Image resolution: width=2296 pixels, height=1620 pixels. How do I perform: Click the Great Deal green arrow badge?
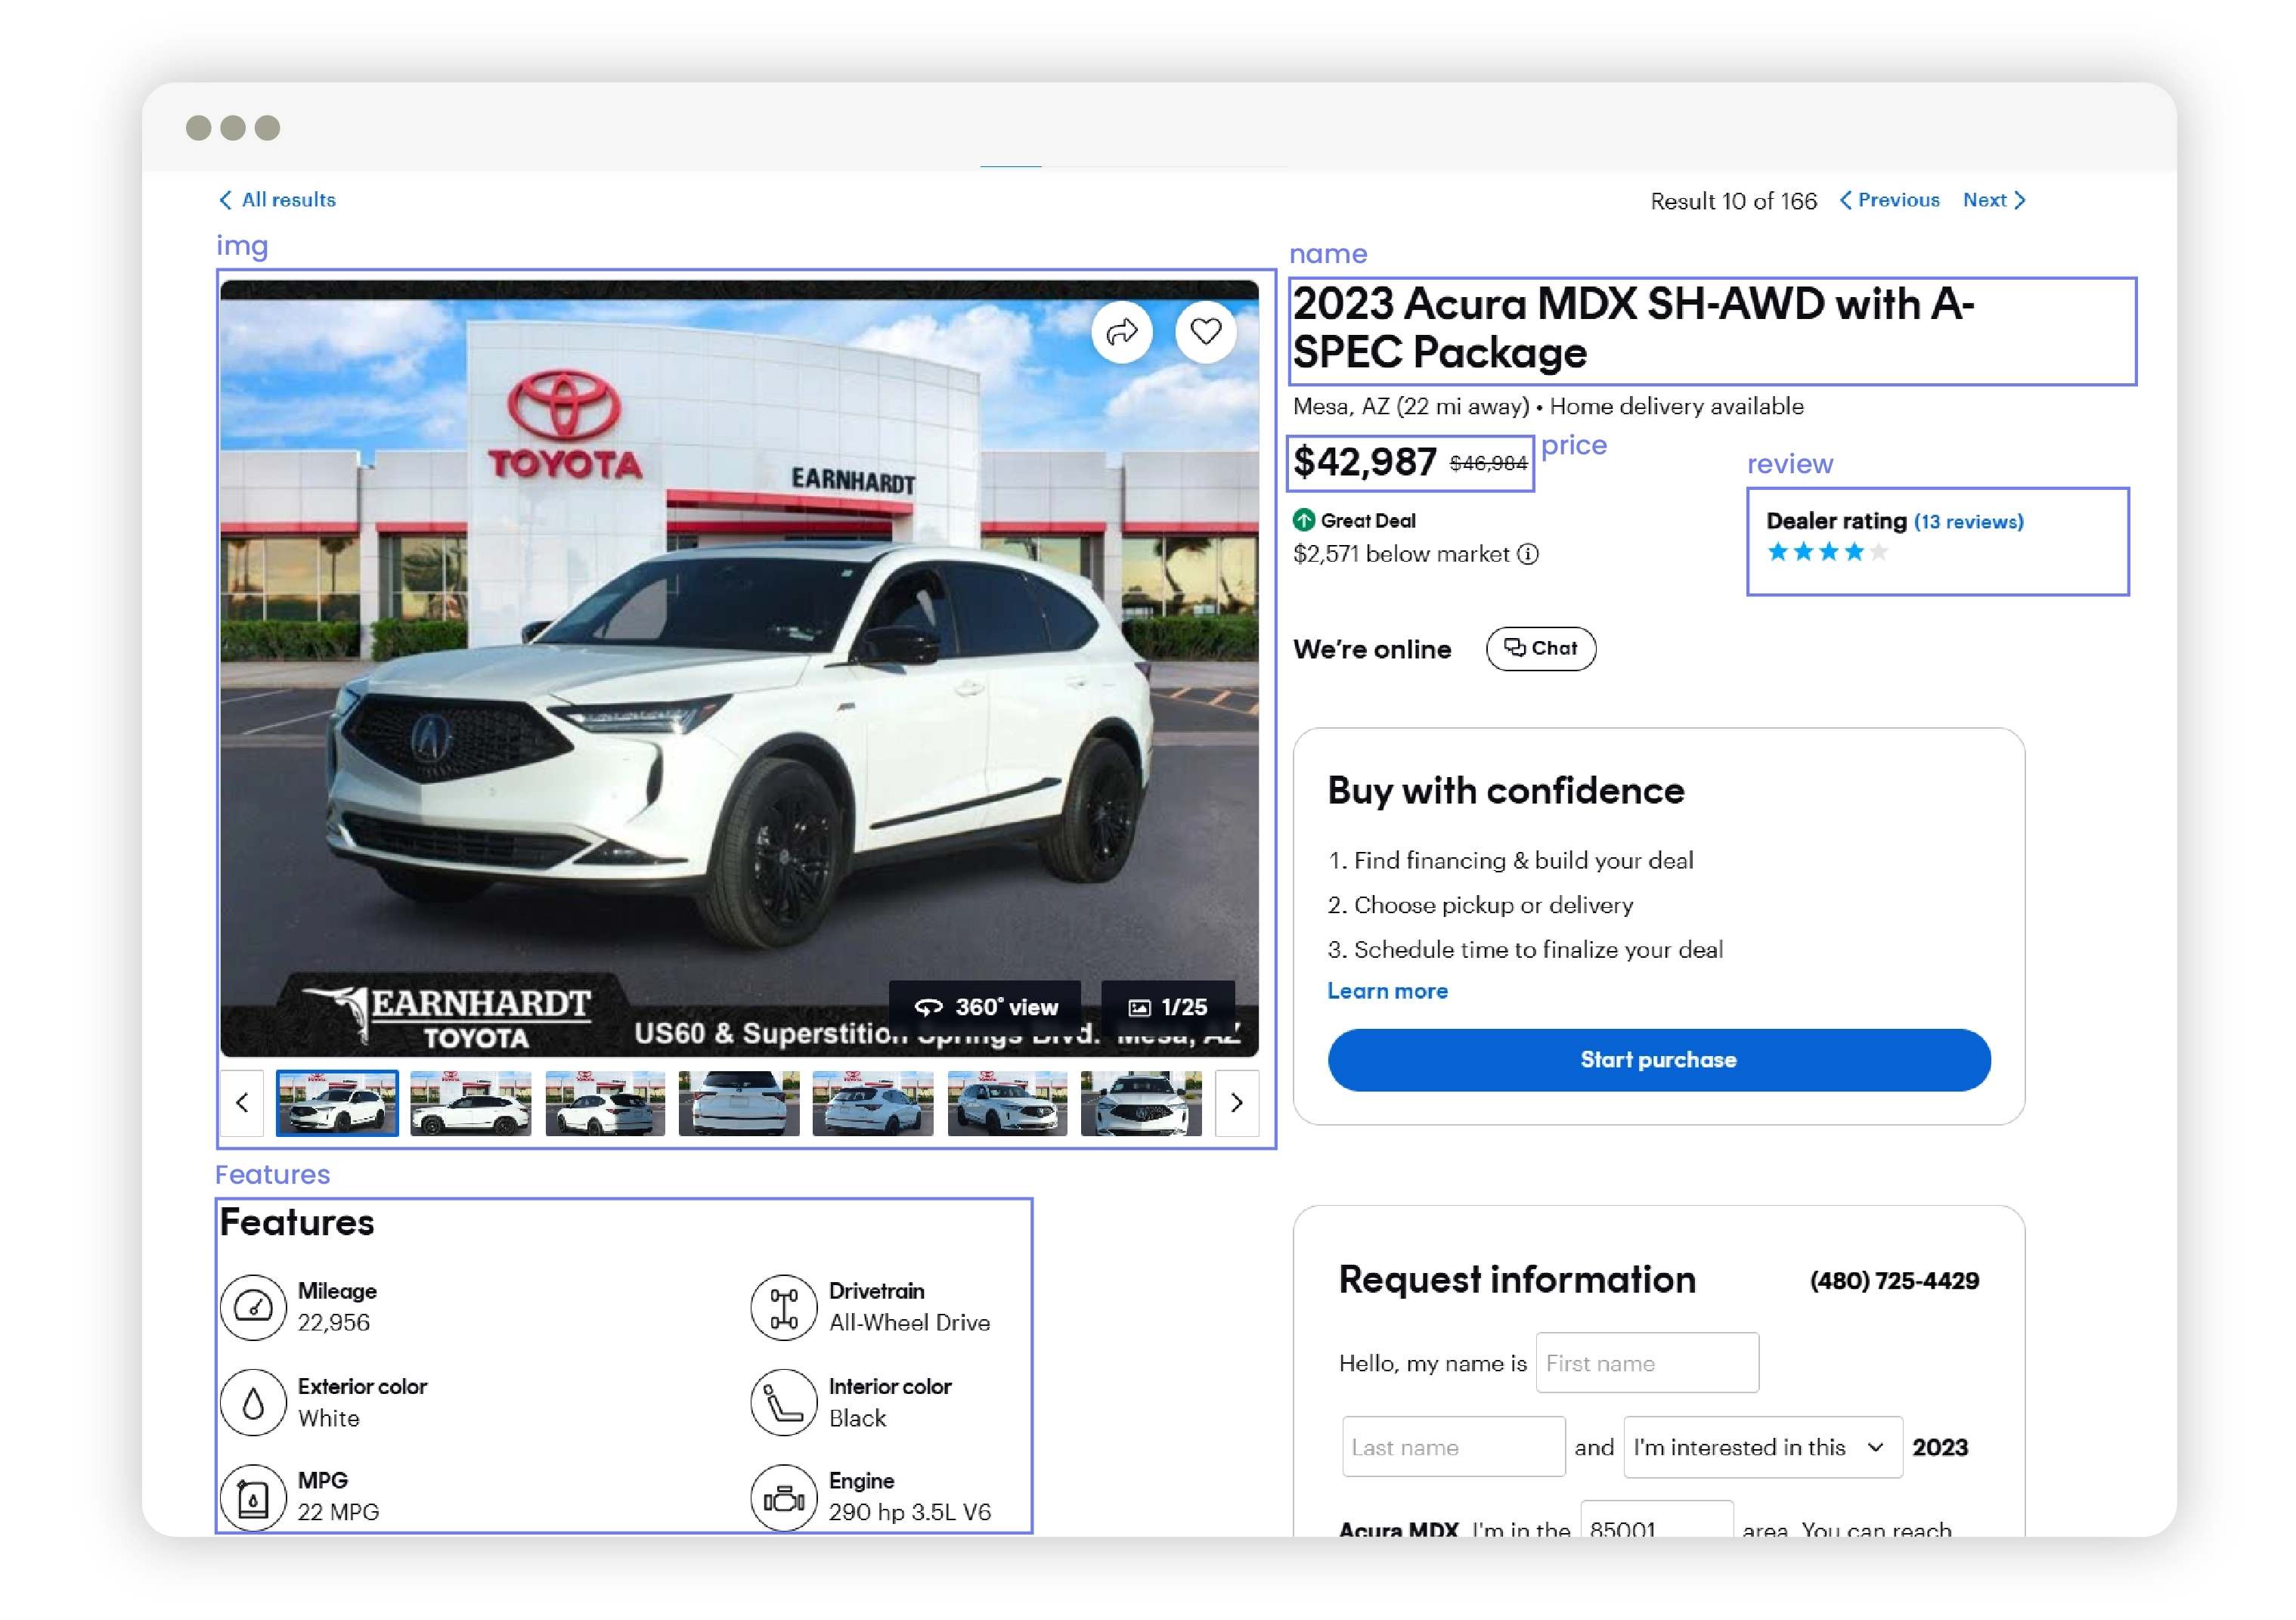pyautogui.click(x=1304, y=520)
